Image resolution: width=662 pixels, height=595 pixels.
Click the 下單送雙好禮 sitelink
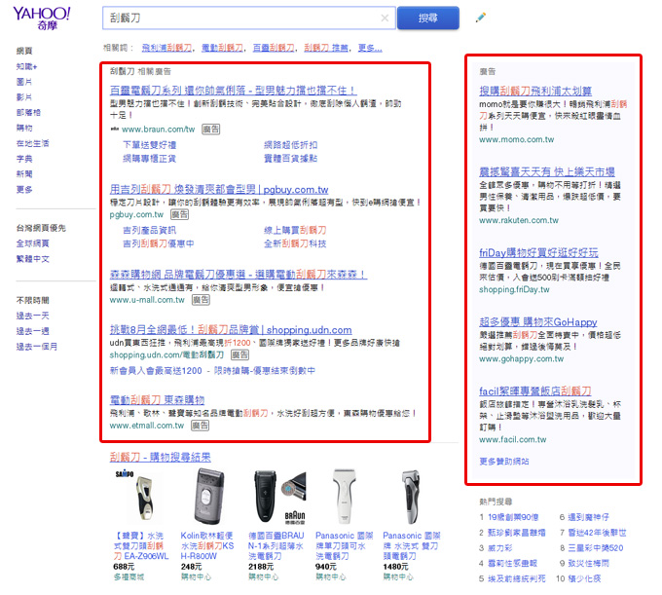pos(150,145)
